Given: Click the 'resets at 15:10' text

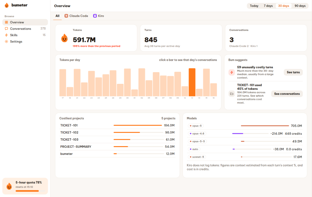Looking at the screenshot, I should [24, 187].
